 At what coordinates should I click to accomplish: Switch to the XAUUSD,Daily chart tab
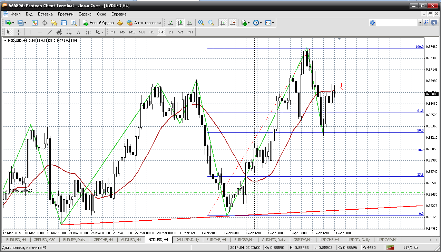coord(187,240)
